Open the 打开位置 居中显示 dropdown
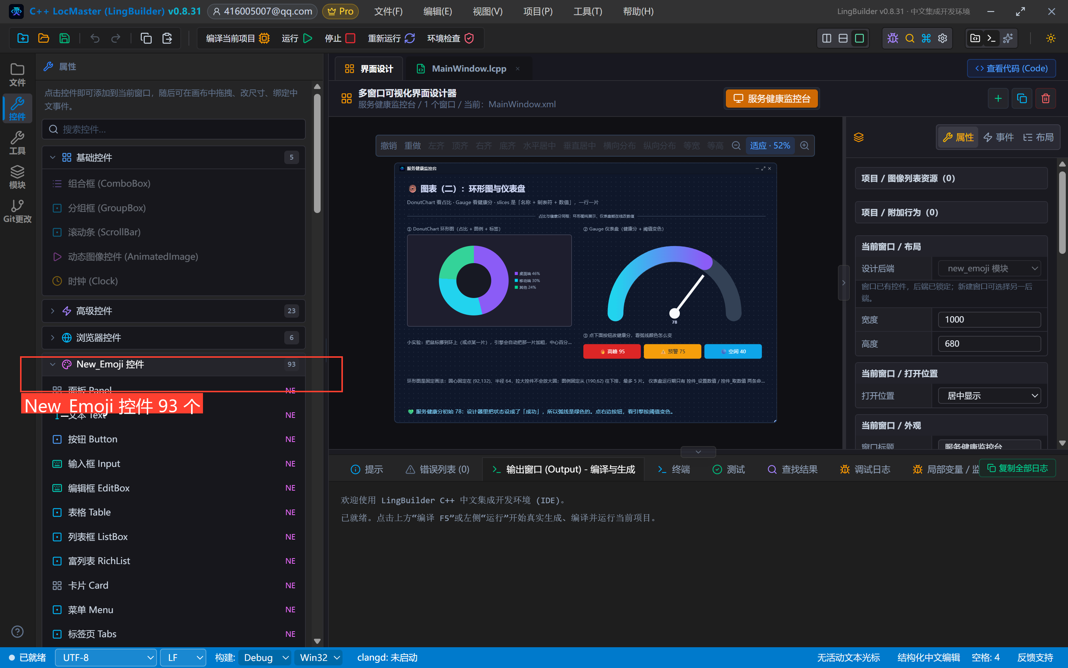 click(x=989, y=395)
